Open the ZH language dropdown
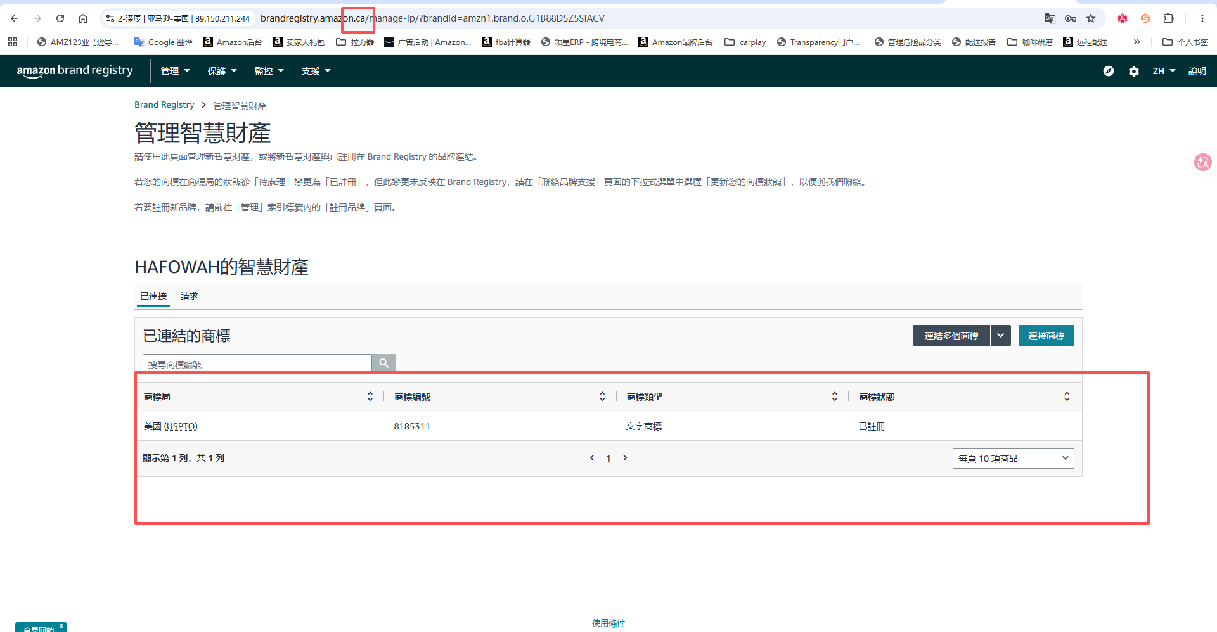The width and height of the screenshot is (1217, 632). pos(1164,71)
